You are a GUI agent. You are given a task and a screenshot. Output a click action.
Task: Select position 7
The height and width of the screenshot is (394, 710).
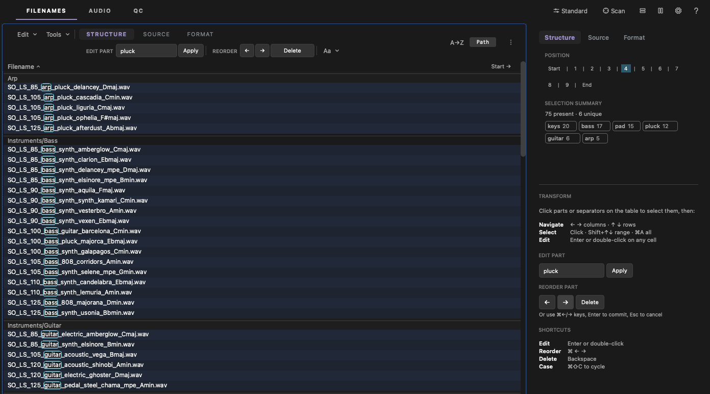(x=677, y=68)
